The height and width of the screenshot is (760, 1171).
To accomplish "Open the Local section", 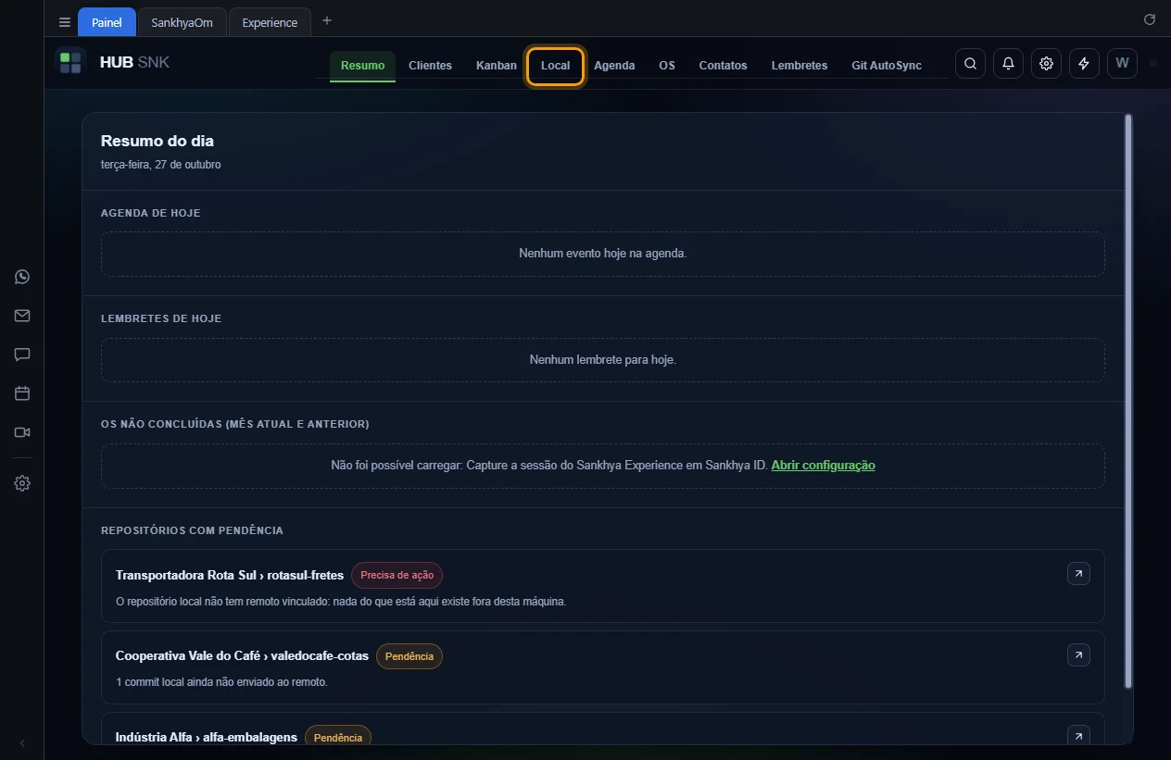I will [556, 66].
